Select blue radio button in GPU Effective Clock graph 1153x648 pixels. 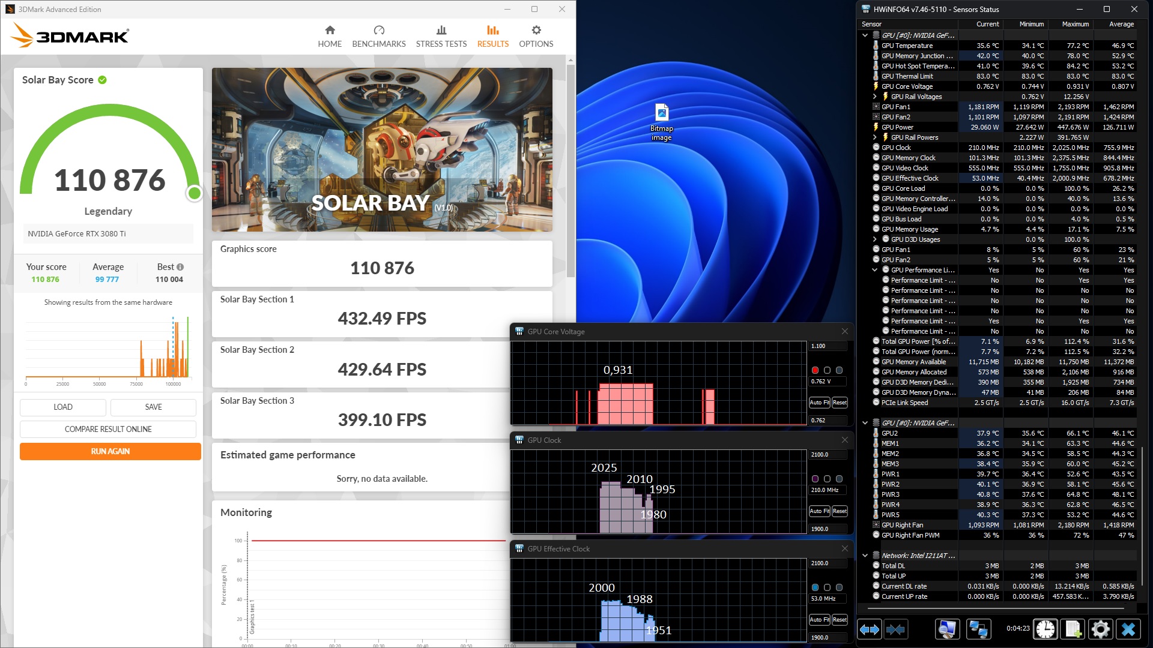click(x=815, y=587)
